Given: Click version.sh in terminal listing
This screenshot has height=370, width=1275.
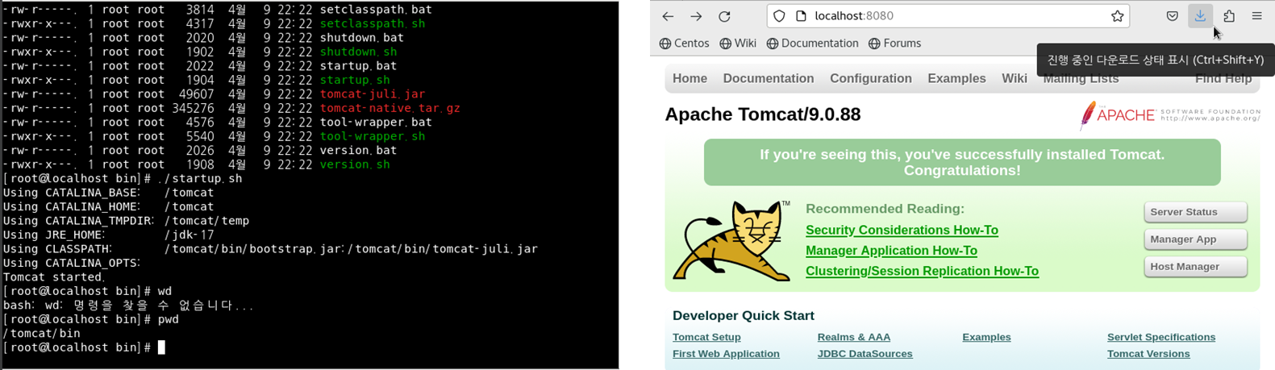Looking at the screenshot, I should click(355, 164).
